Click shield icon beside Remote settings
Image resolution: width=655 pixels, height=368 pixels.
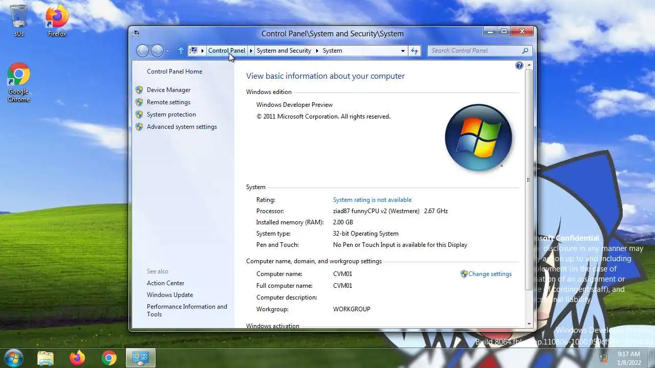pos(139,102)
